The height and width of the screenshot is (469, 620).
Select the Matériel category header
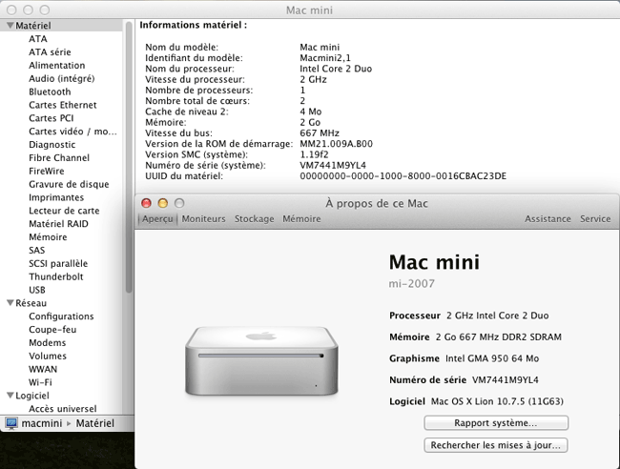(x=33, y=26)
